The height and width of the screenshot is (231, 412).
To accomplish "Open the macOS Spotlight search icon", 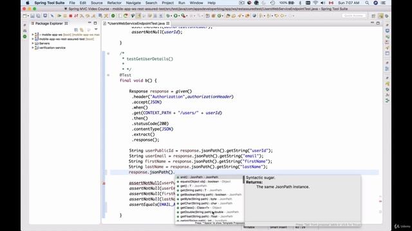I will [367, 3].
